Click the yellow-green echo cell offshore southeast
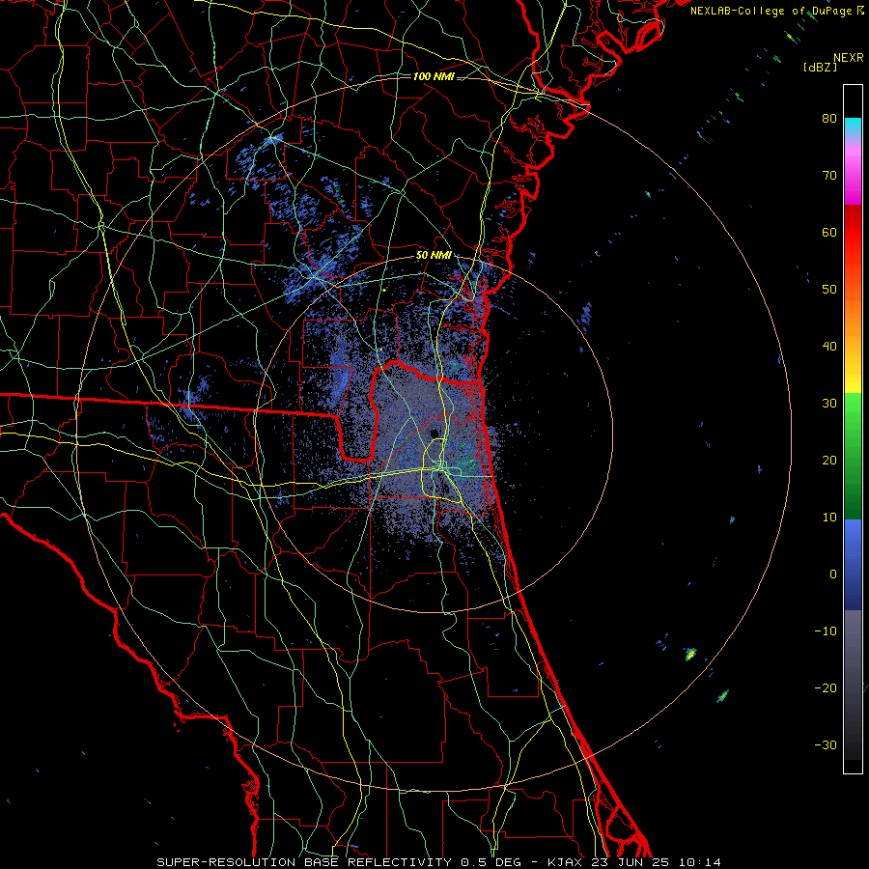Screen dimensions: 869x869 [x=690, y=654]
